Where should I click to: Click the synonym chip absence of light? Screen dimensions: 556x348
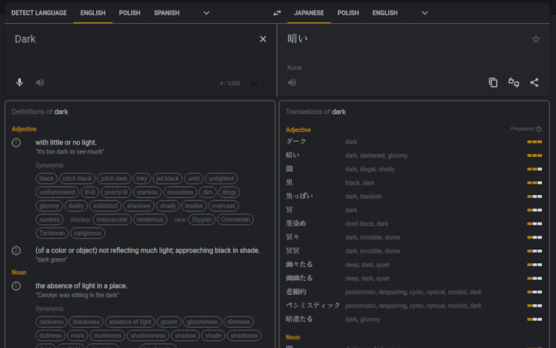click(130, 322)
